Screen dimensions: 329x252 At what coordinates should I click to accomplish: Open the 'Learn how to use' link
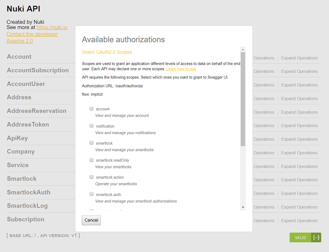pyautogui.click(x=181, y=69)
